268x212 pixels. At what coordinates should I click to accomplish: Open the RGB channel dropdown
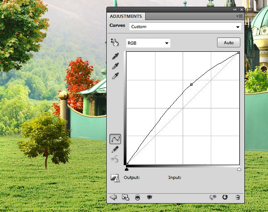point(148,43)
